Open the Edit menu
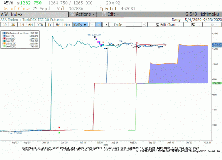 point(110,14)
